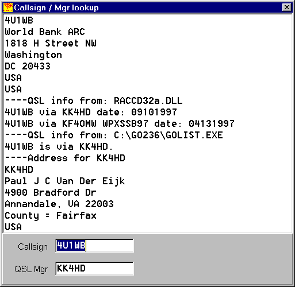Screen dimensions: 295x287
Task: Click the 4U1WB via KK4HD date line
Action: (x=91, y=113)
